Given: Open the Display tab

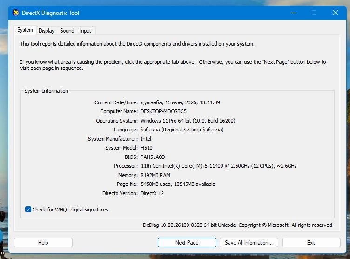Looking at the screenshot, I should click(x=47, y=31).
